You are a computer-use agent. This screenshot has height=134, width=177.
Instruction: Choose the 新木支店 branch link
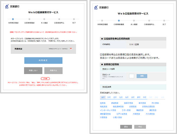(142, 103)
